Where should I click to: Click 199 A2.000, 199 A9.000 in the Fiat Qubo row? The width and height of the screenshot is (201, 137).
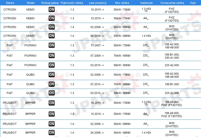(x=172, y=75)
